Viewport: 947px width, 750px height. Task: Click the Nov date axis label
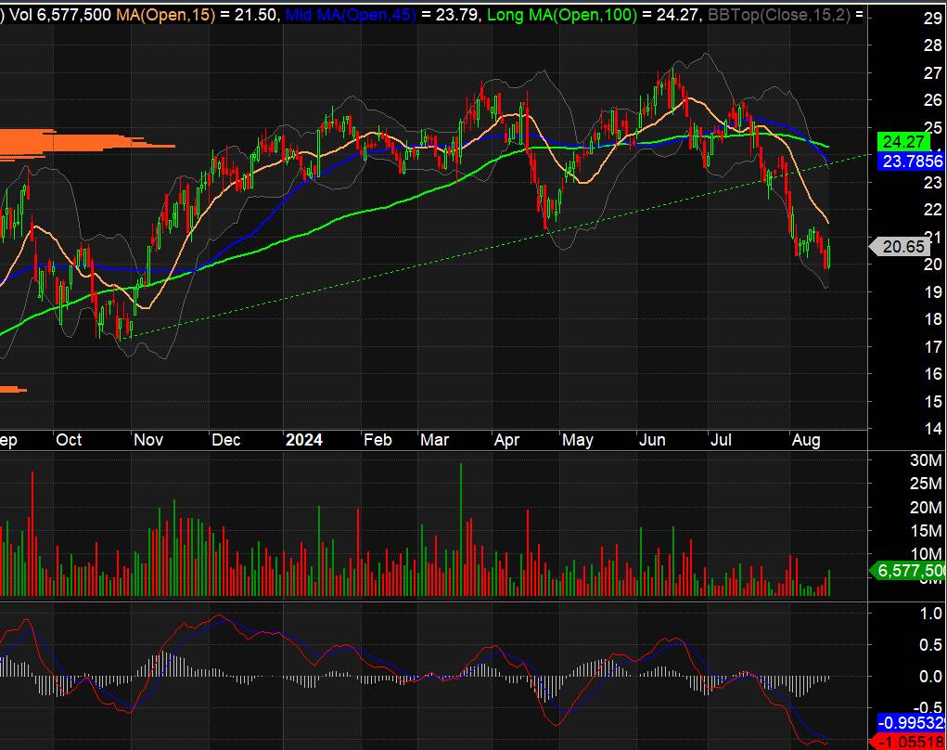pos(148,439)
